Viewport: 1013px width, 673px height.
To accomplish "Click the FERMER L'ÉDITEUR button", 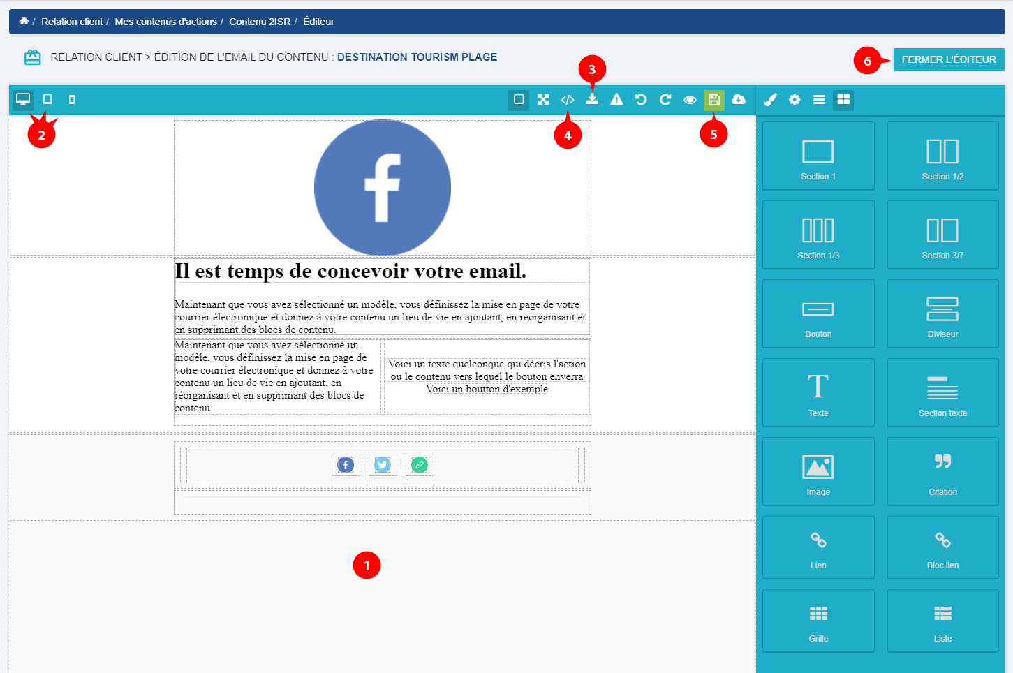I will point(948,59).
